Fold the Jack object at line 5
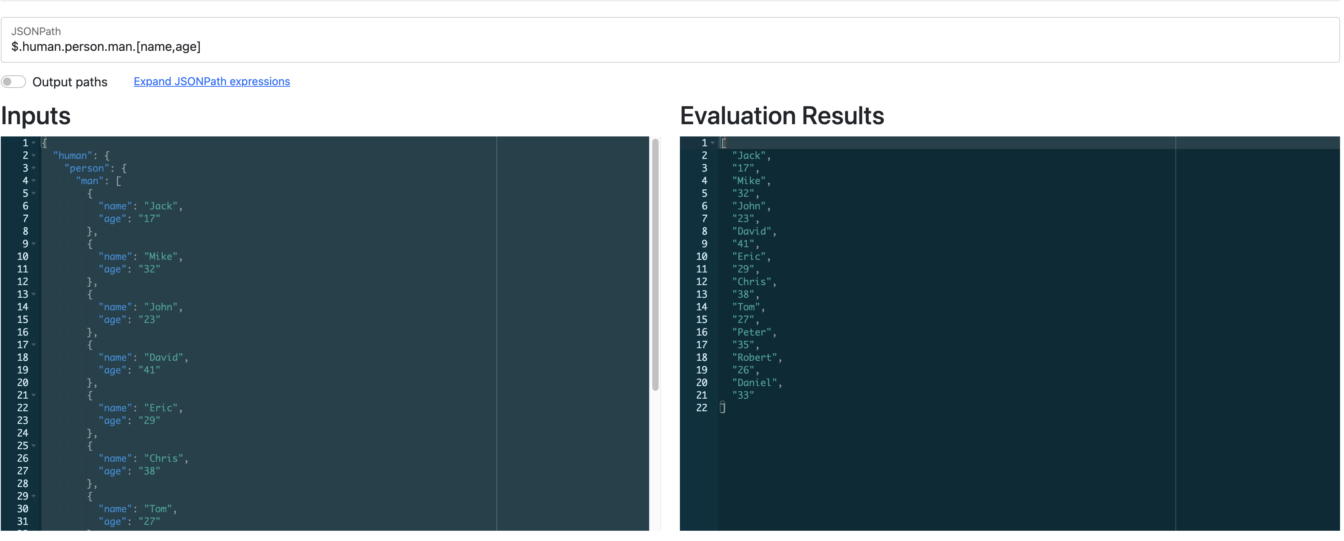This screenshot has width=1344, height=541. pyautogui.click(x=34, y=193)
